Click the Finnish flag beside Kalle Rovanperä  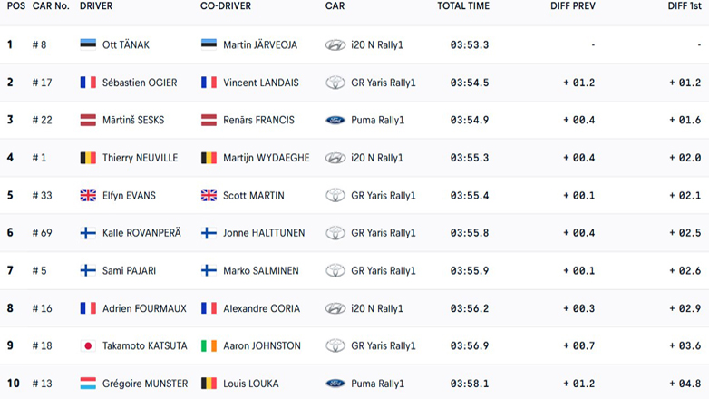point(88,233)
